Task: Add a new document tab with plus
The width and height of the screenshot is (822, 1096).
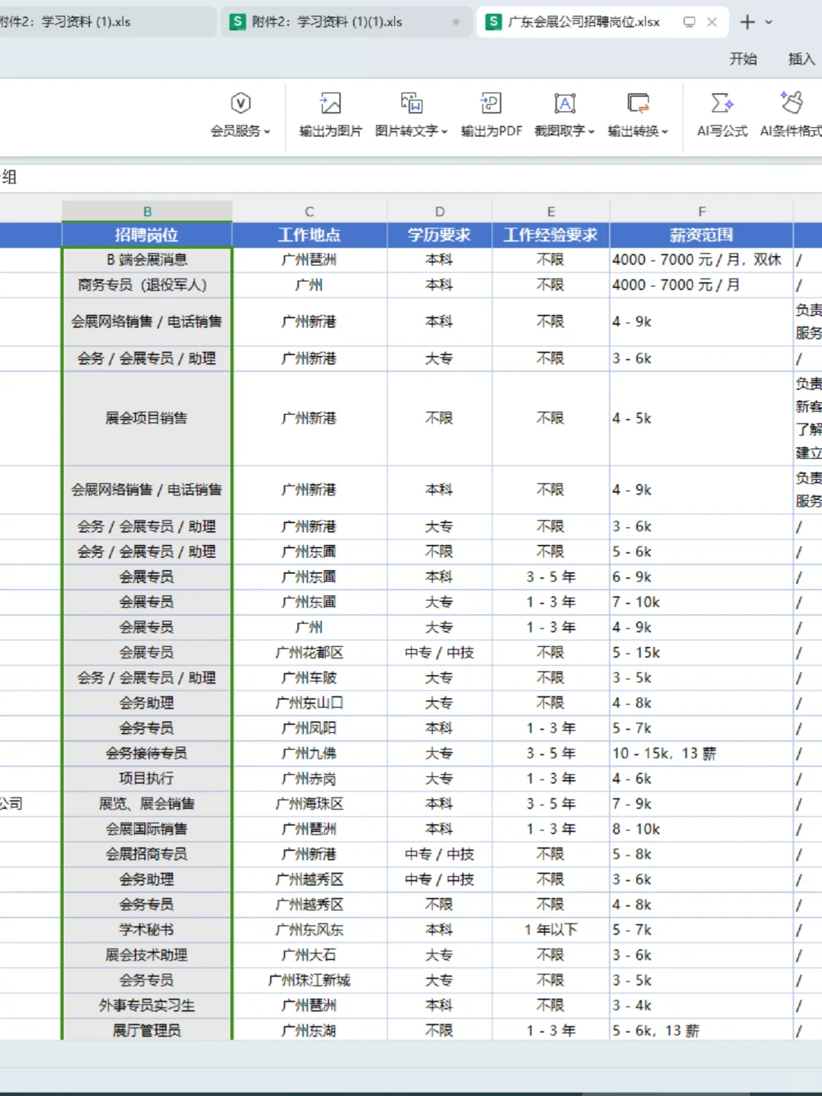Action: [747, 22]
